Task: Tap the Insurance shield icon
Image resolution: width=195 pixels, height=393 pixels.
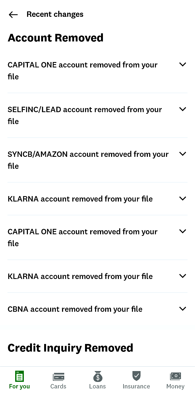Action: (136, 376)
